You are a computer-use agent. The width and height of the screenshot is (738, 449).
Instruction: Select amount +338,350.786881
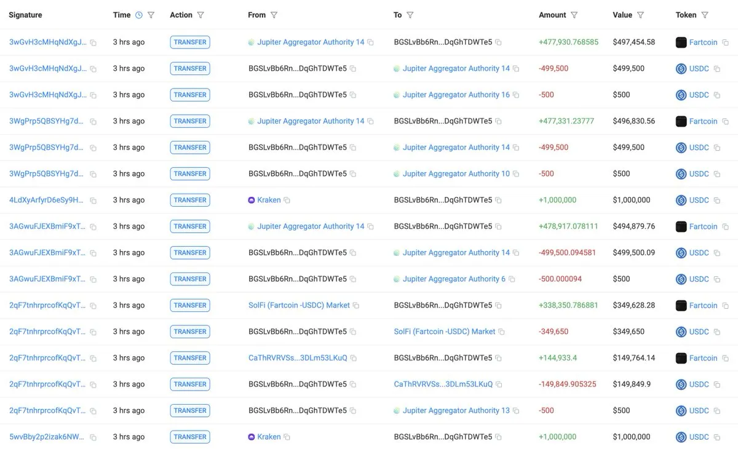(568, 305)
